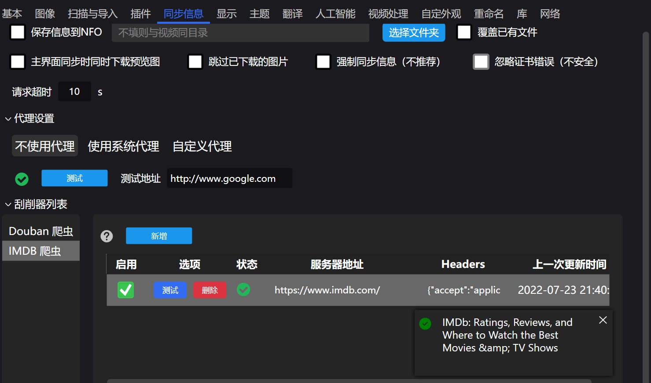Dismiss the IMDb notification toast
Image resolution: width=651 pixels, height=383 pixels.
pyautogui.click(x=603, y=320)
